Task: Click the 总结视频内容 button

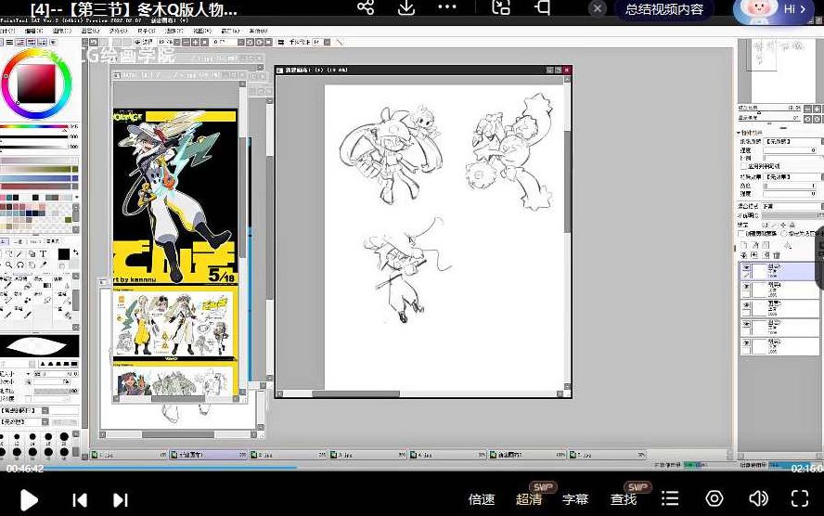Action: pyautogui.click(x=663, y=9)
